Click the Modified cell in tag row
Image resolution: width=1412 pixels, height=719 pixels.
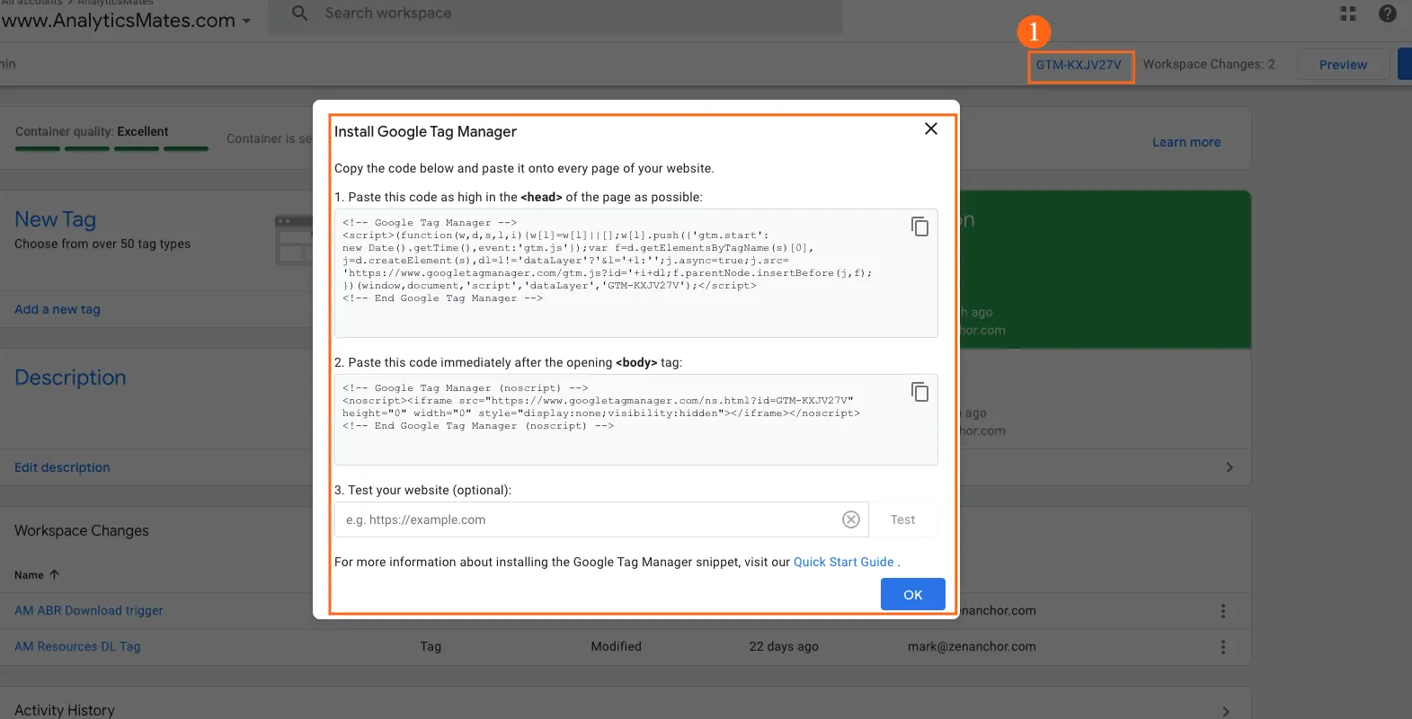[616, 646]
